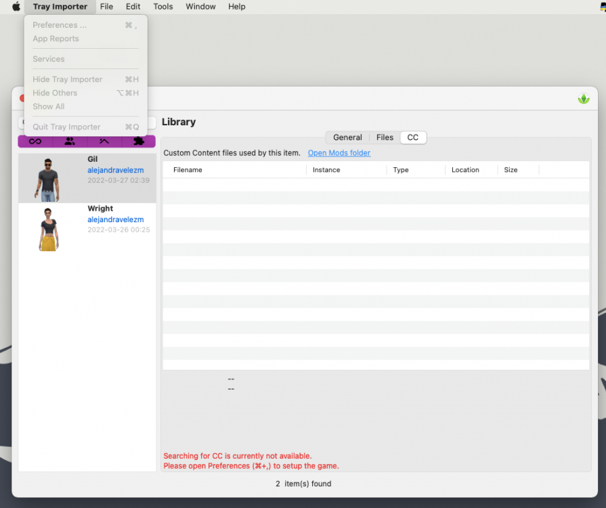Open the Window menu
The image size is (606, 508).
(x=200, y=7)
